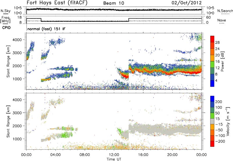Click the "N.Sky" legend label
The image size is (233, 161).
(x=6, y=11)
